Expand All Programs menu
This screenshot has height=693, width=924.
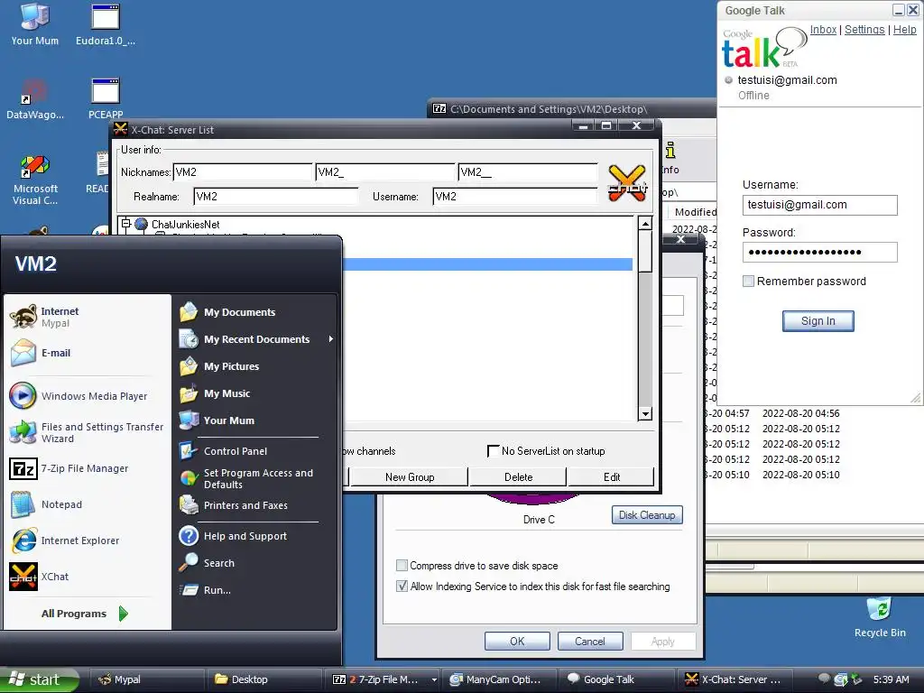tap(84, 614)
